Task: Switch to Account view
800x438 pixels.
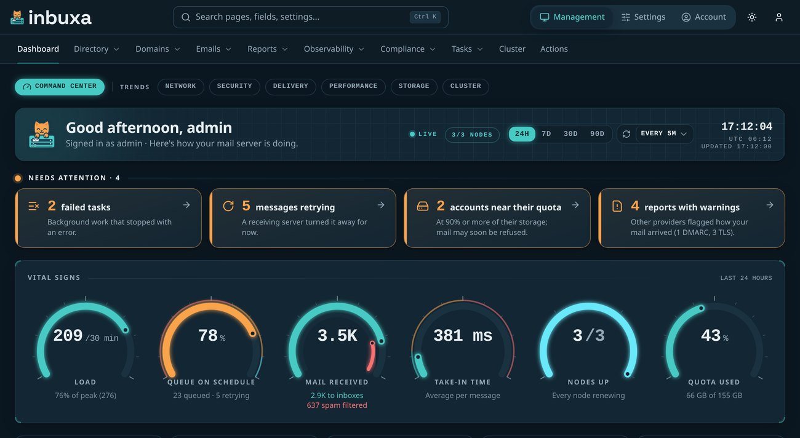Action: pyautogui.click(x=703, y=17)
